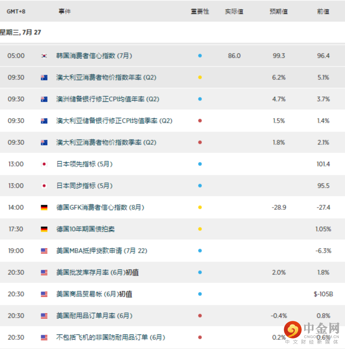Screen dimensions: 345x349
Task: Click red importance dot for 美国耐用品订单月率
Action: 200,315
